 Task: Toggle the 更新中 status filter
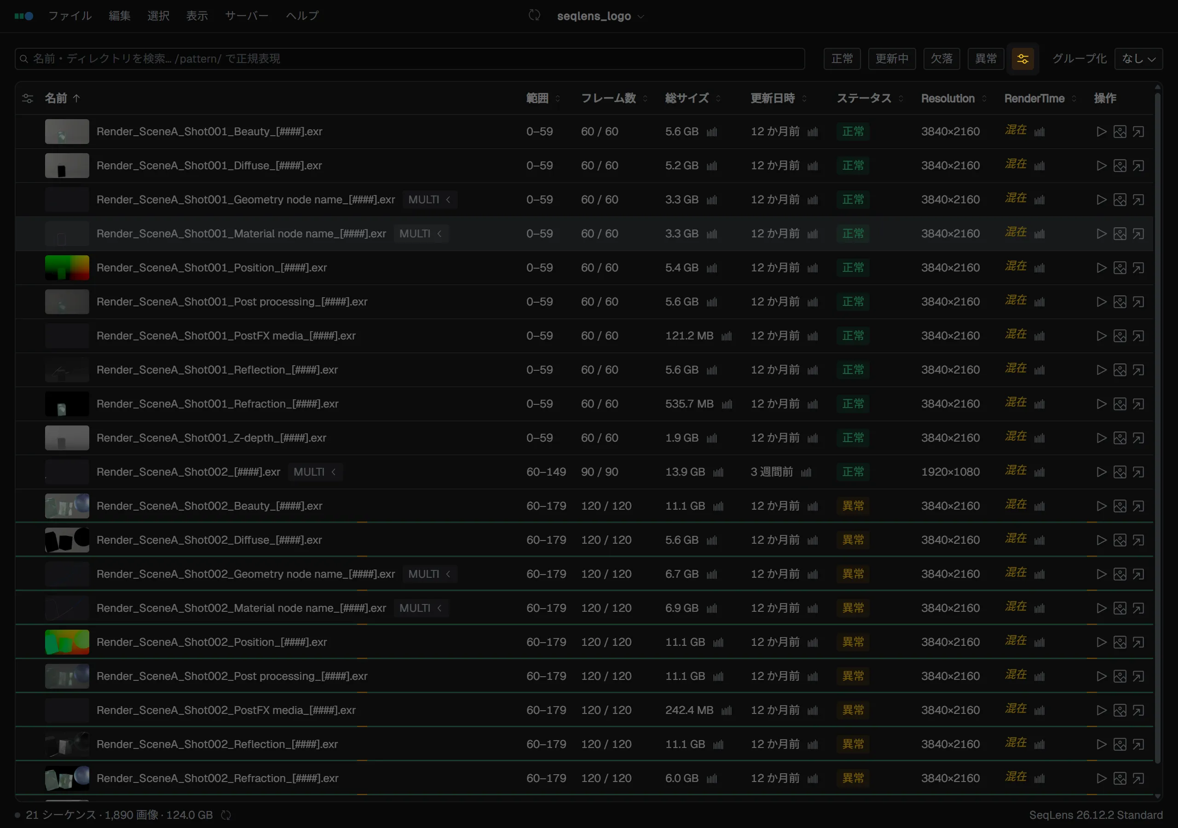pyautogui.click(x=892, y=59)
